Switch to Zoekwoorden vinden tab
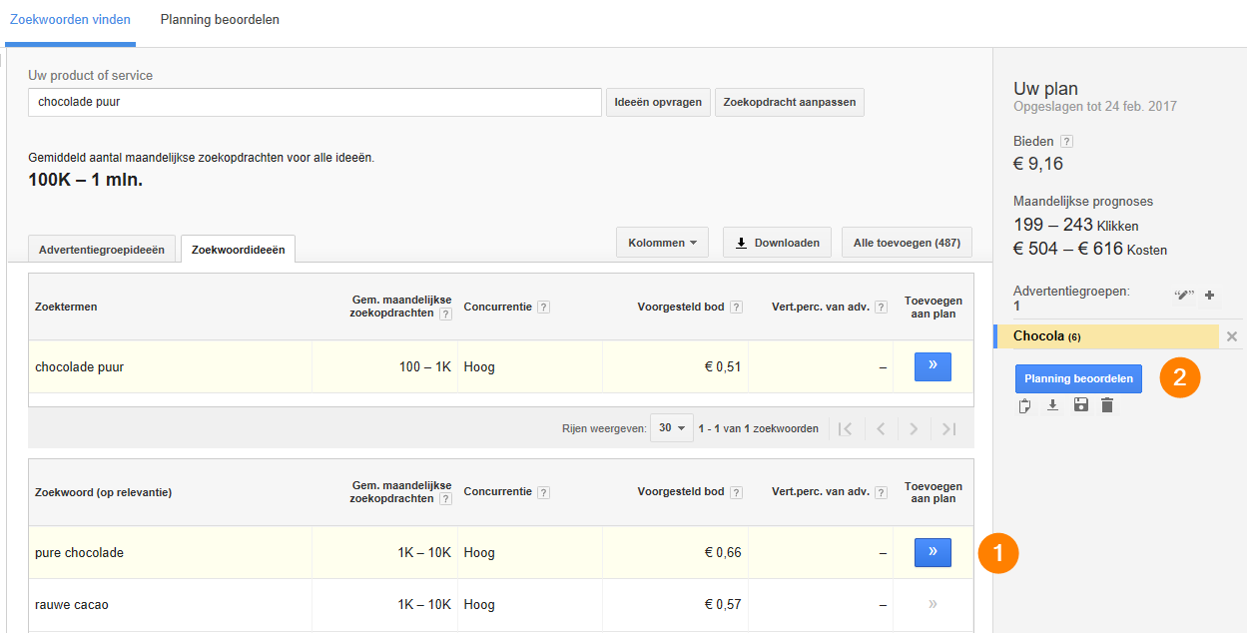 70,20
